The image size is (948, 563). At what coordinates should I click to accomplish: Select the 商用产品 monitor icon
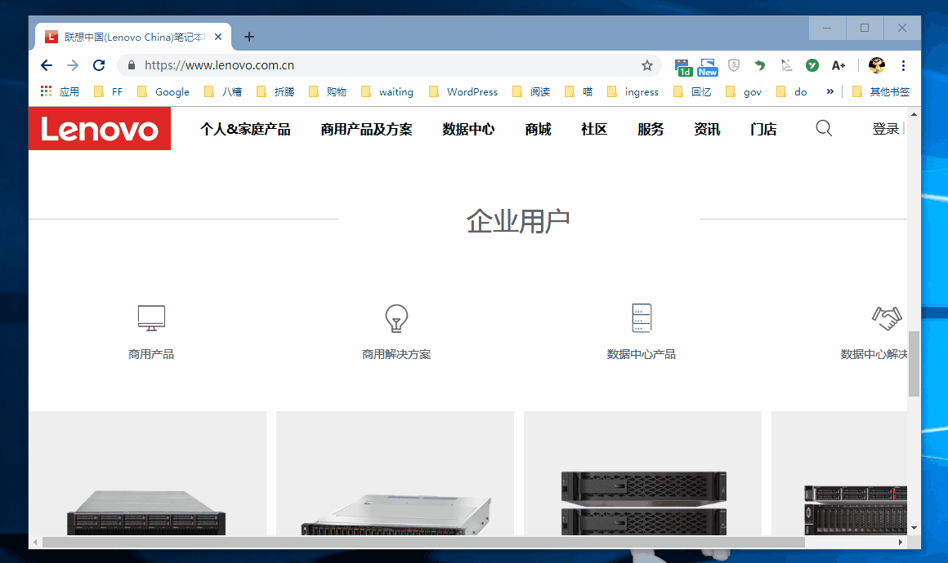[x=150, y=318]
